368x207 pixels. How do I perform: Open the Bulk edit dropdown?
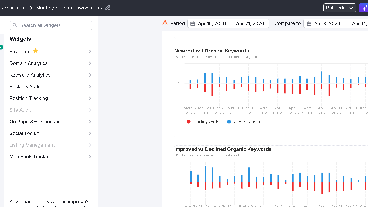[339, 8]
